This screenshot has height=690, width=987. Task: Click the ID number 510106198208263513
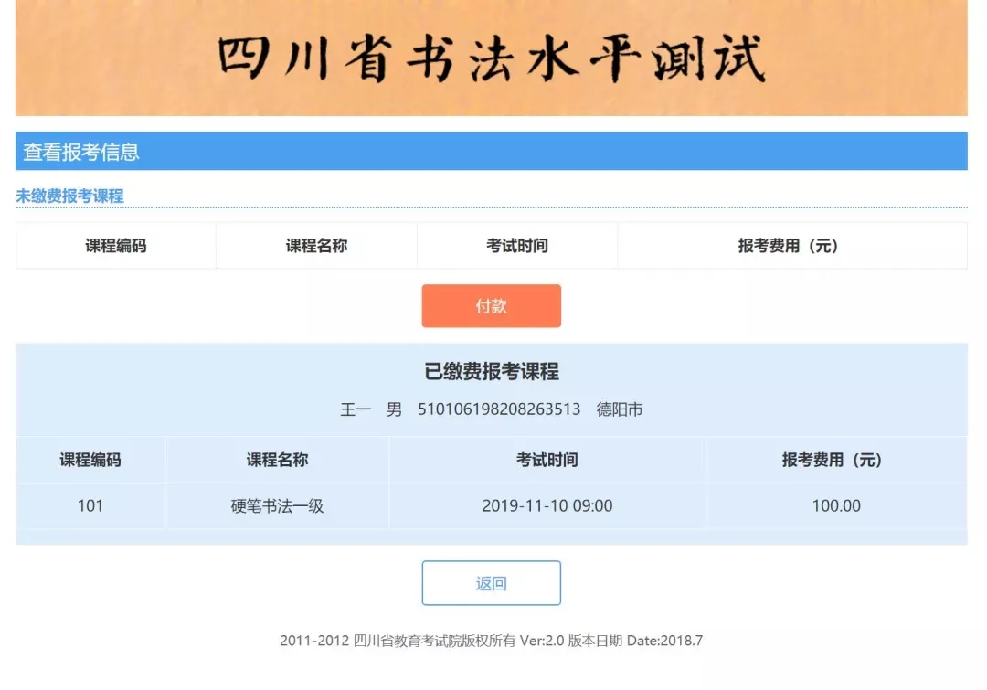click(499, 409)
